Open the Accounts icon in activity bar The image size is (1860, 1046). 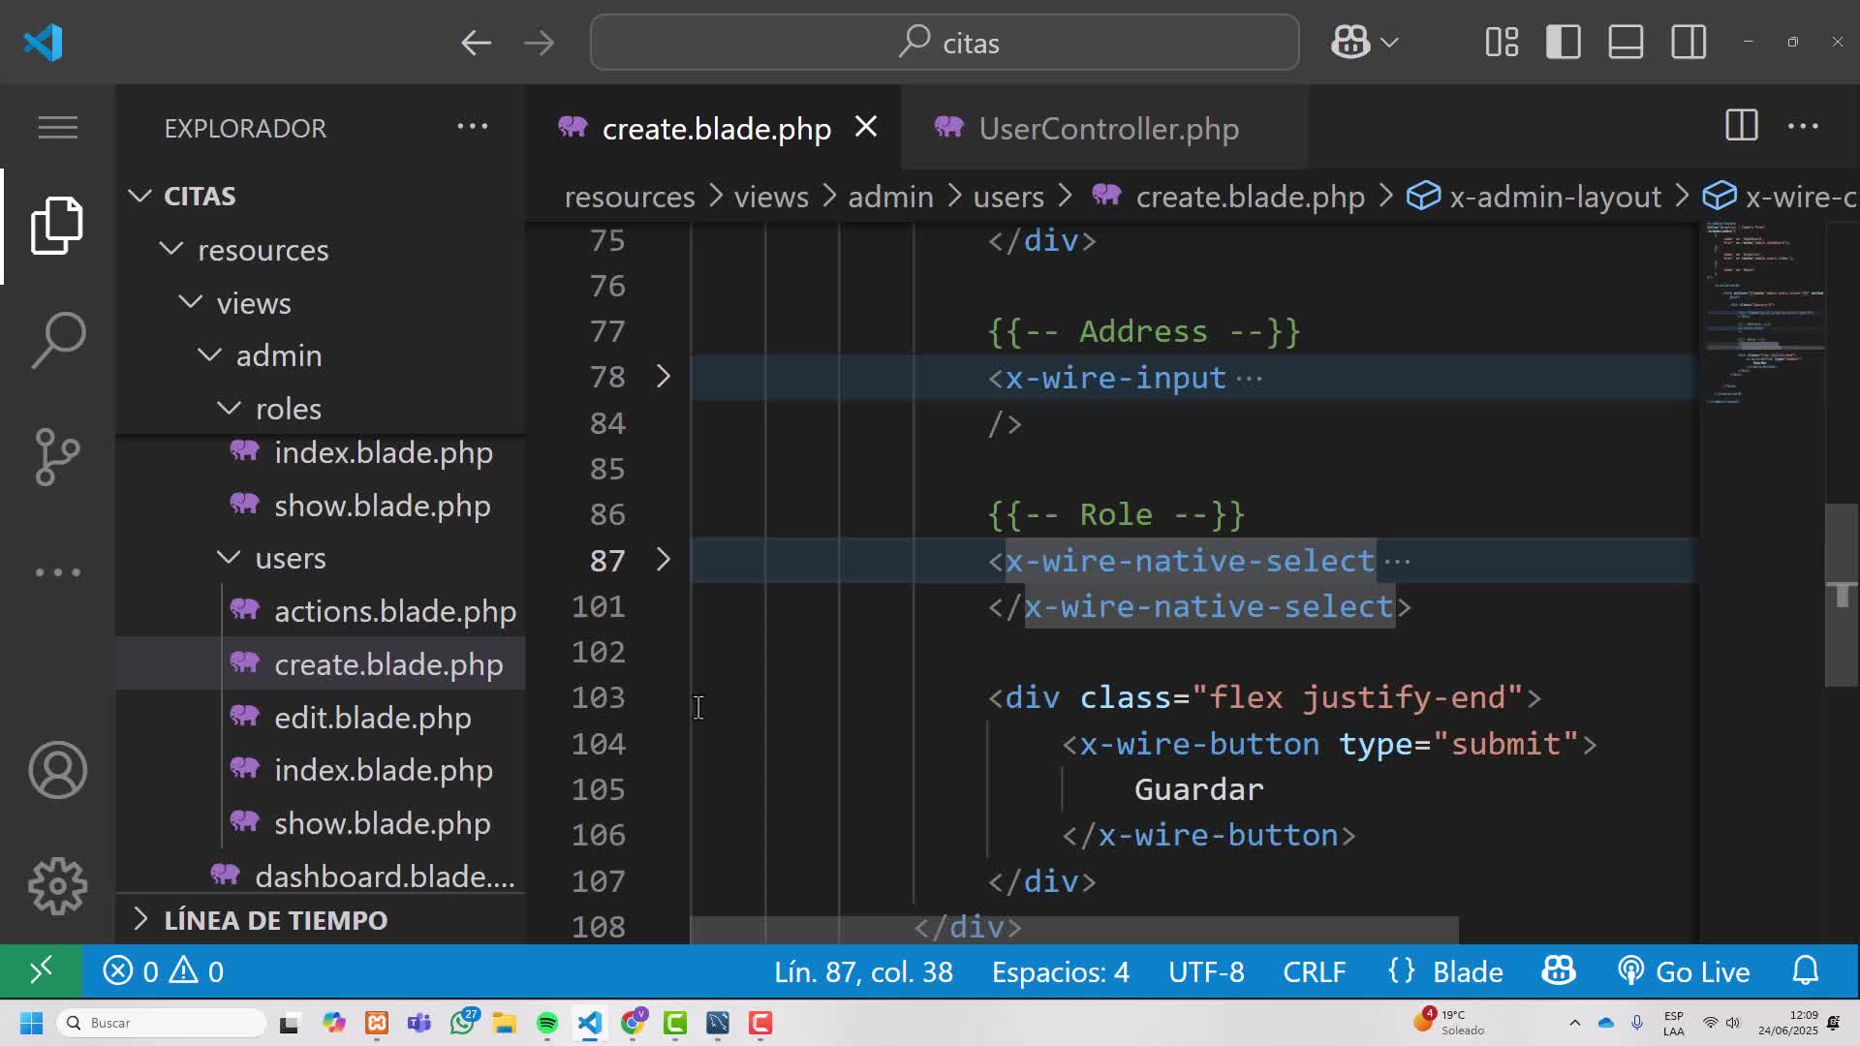click(58, 770)
